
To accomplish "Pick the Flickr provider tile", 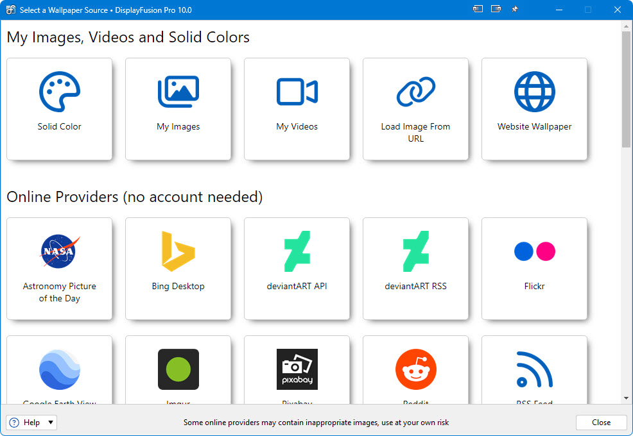I will coord(534,268).
